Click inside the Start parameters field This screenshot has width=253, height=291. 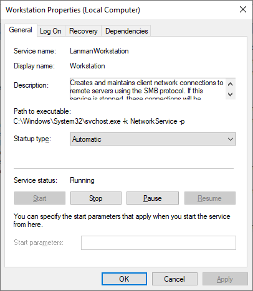[158, 242]
